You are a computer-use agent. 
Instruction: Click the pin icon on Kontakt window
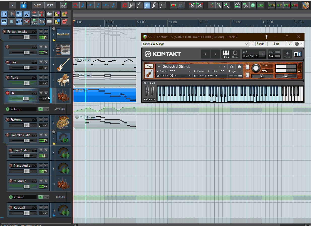click(266, 37)
